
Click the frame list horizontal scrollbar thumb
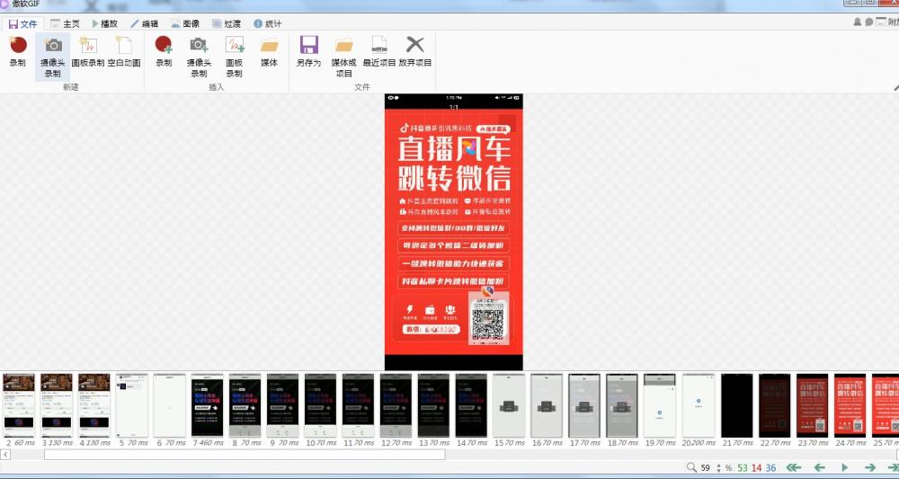point(245,455)
